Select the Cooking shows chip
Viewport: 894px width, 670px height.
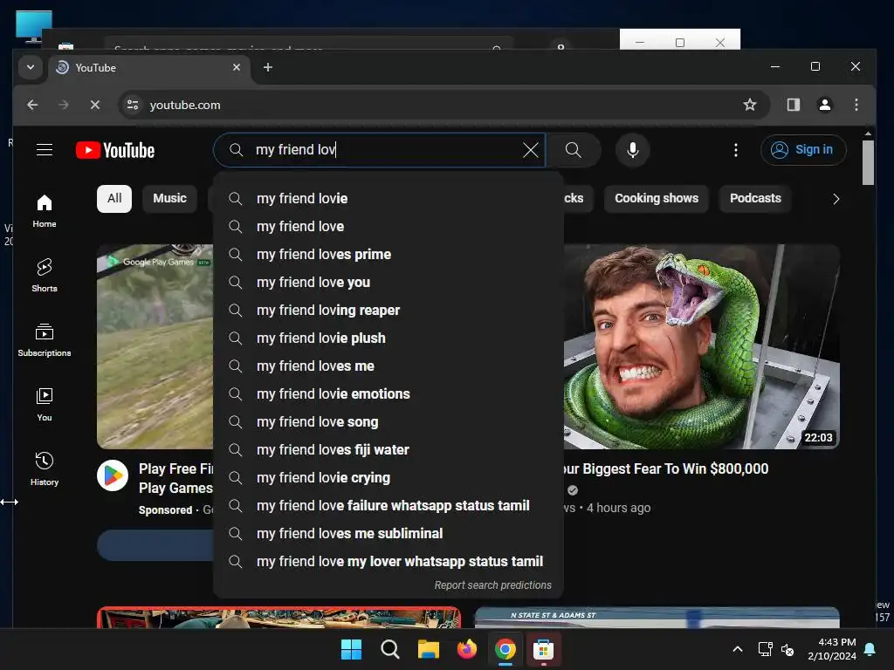tap(657, 198)
